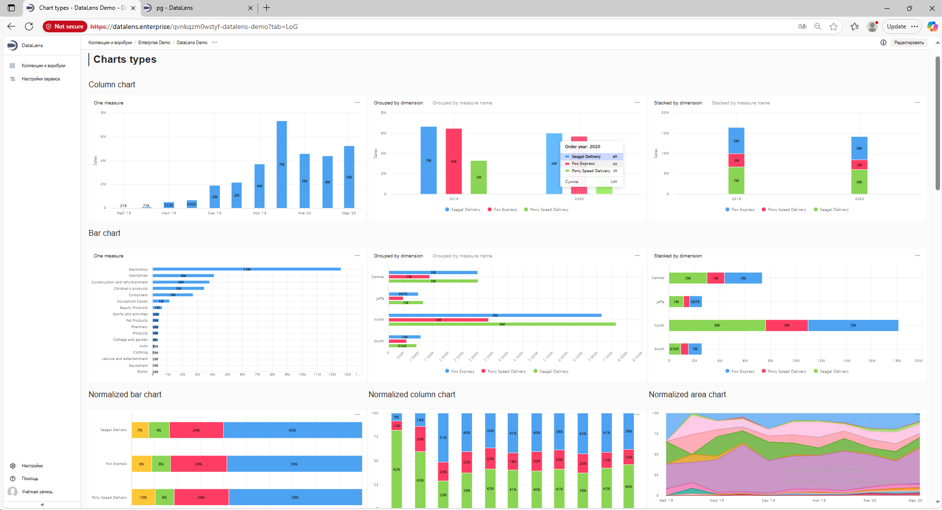Click the Редактировать button
Screen dimensions: 942x510
[x=909, y=43]
